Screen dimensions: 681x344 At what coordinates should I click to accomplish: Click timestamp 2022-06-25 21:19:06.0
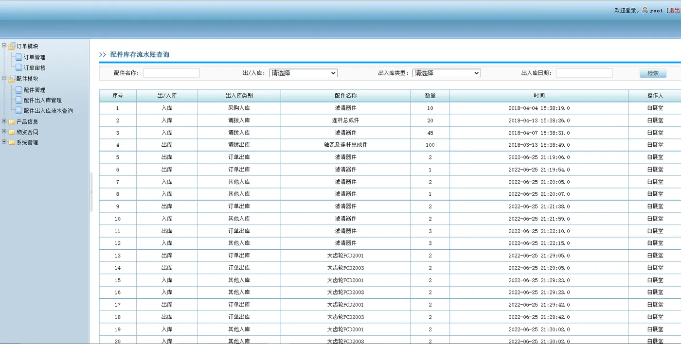539,157
